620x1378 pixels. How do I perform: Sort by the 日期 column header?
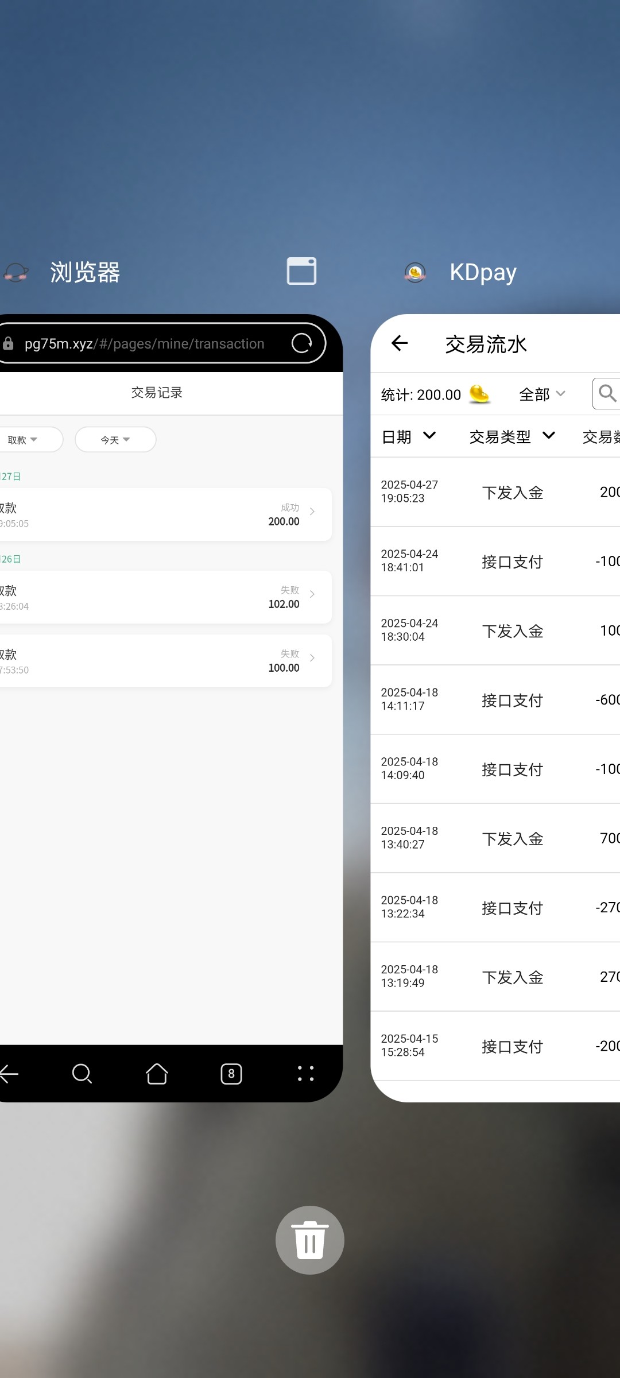pos(409,436)
